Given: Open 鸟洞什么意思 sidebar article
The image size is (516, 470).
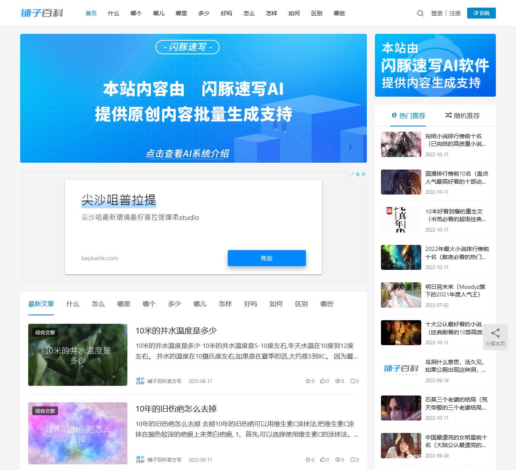Looking at the screenshot, I should coord(456,366).
